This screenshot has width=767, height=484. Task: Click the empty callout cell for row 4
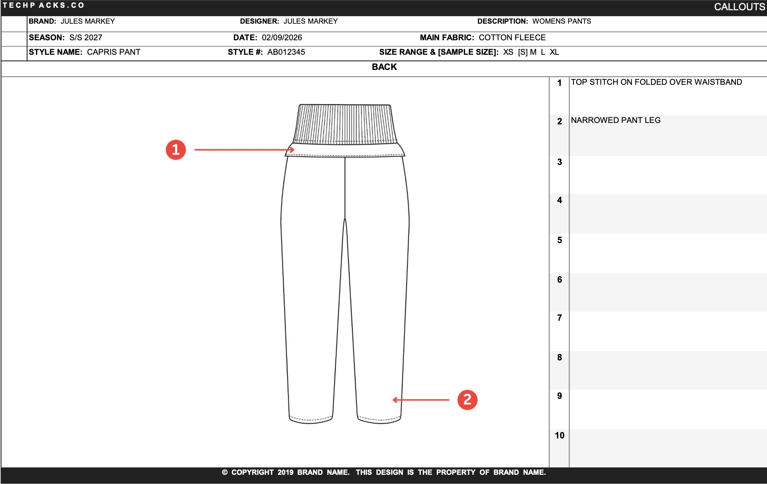[668, 214]
